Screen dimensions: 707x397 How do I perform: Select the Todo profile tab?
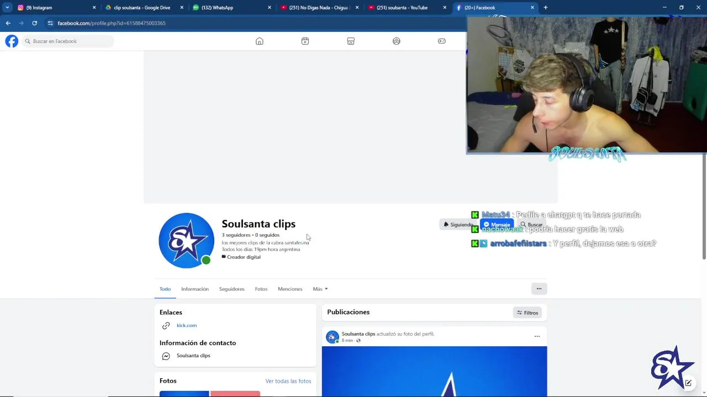[x=165, y=289]
